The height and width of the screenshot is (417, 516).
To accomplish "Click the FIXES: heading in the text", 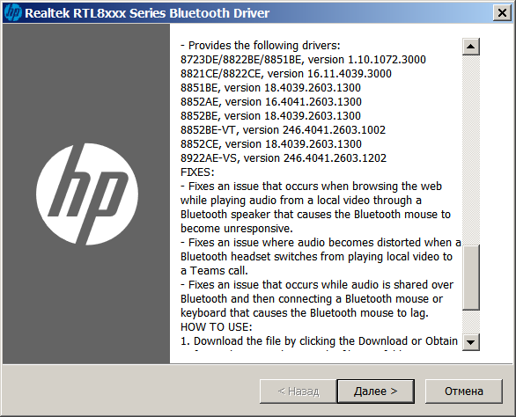I will (x=197, y=172).
